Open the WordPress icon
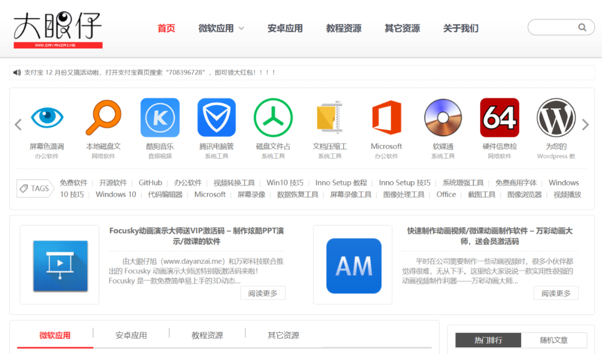Image resolution: width=602 pixels, height=354 pixels. 556,118
